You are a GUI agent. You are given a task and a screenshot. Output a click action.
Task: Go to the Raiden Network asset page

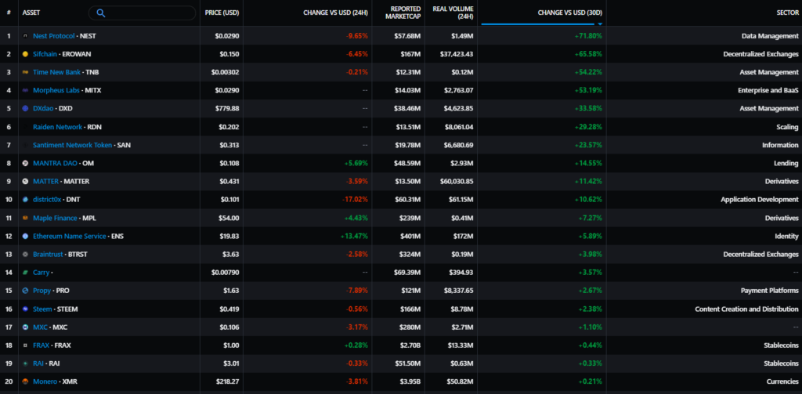[58, 127]
